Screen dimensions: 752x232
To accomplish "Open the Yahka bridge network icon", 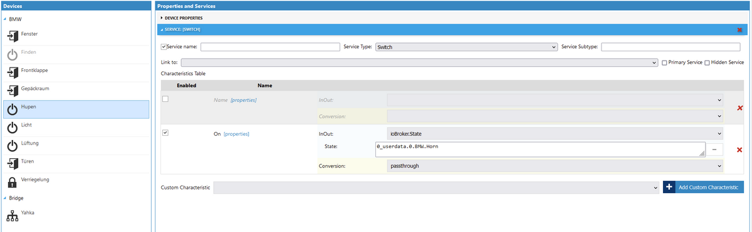I will [13, 216].
